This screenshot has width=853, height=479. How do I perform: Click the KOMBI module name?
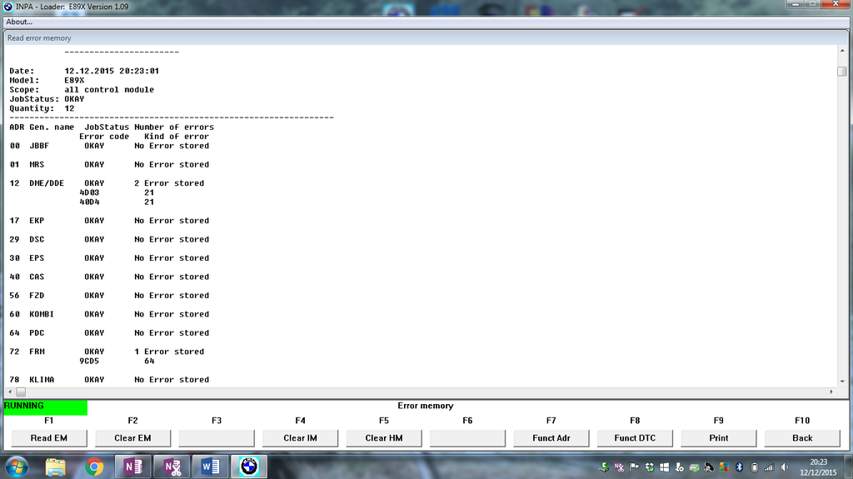pyautogui.click(x=42, y=314)
